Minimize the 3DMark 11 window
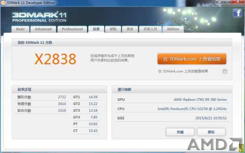The height and width of the screenshot is (153, 245). coord(220,2)
